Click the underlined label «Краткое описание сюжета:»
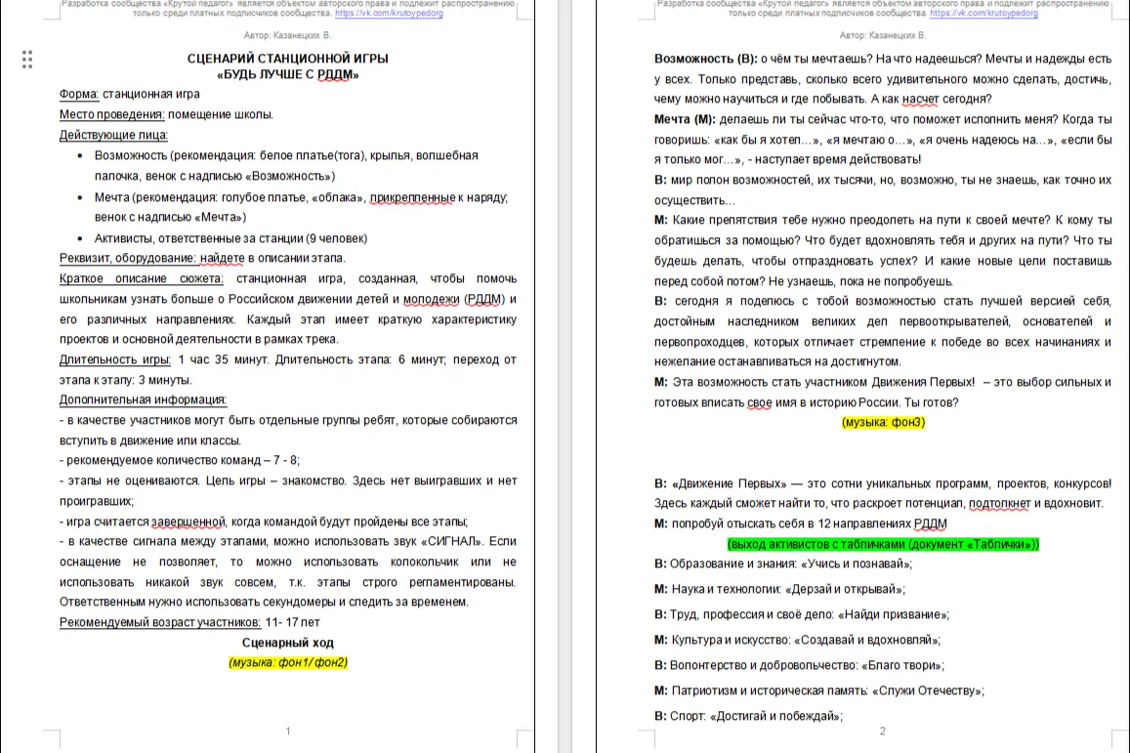Viewport: 1130px width, 753px height. (x=142, y=278)
